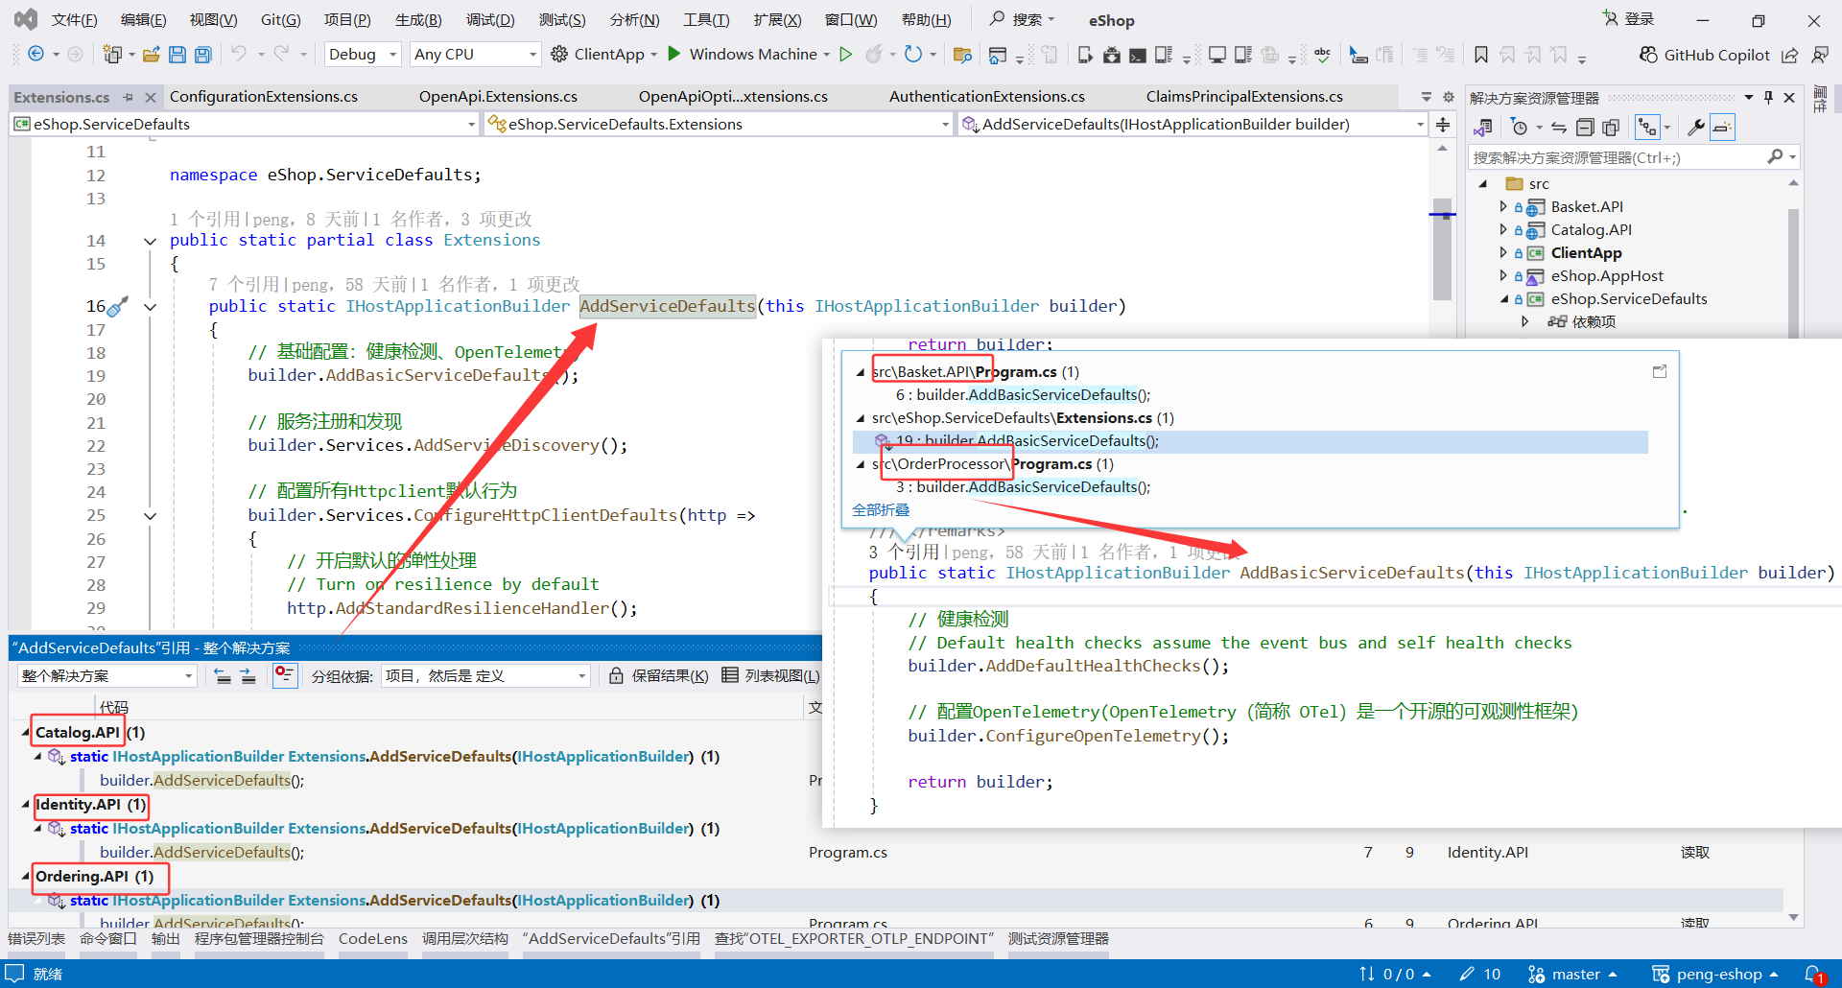Click the Start Without Debugging outline arrow
Screen dimensions: 1842x988
[x=845, y=55]
